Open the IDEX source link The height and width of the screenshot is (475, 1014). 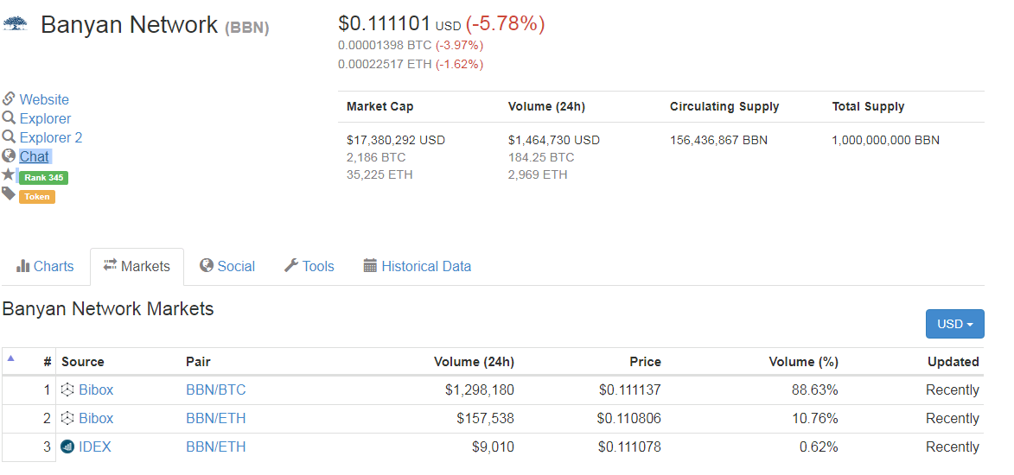pos(94,446)
